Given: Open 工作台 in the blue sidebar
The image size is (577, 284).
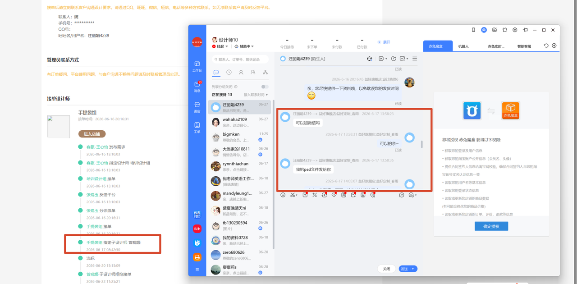Looking at the screenshot, I should 197,66.
